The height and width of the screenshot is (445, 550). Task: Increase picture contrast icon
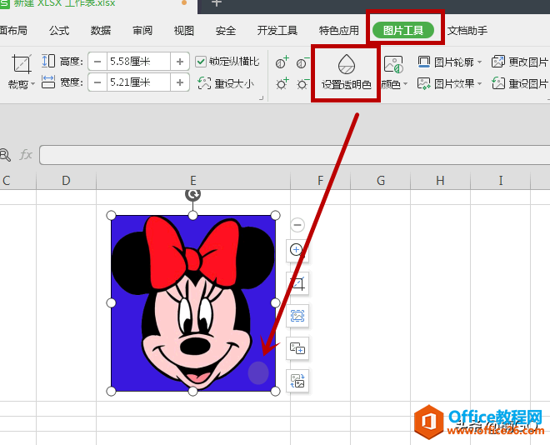point(282,62)
